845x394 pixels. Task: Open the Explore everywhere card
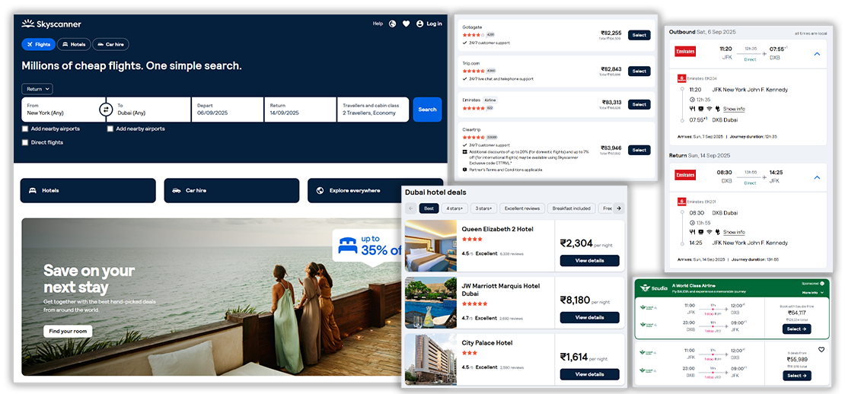tap(375, 191)
